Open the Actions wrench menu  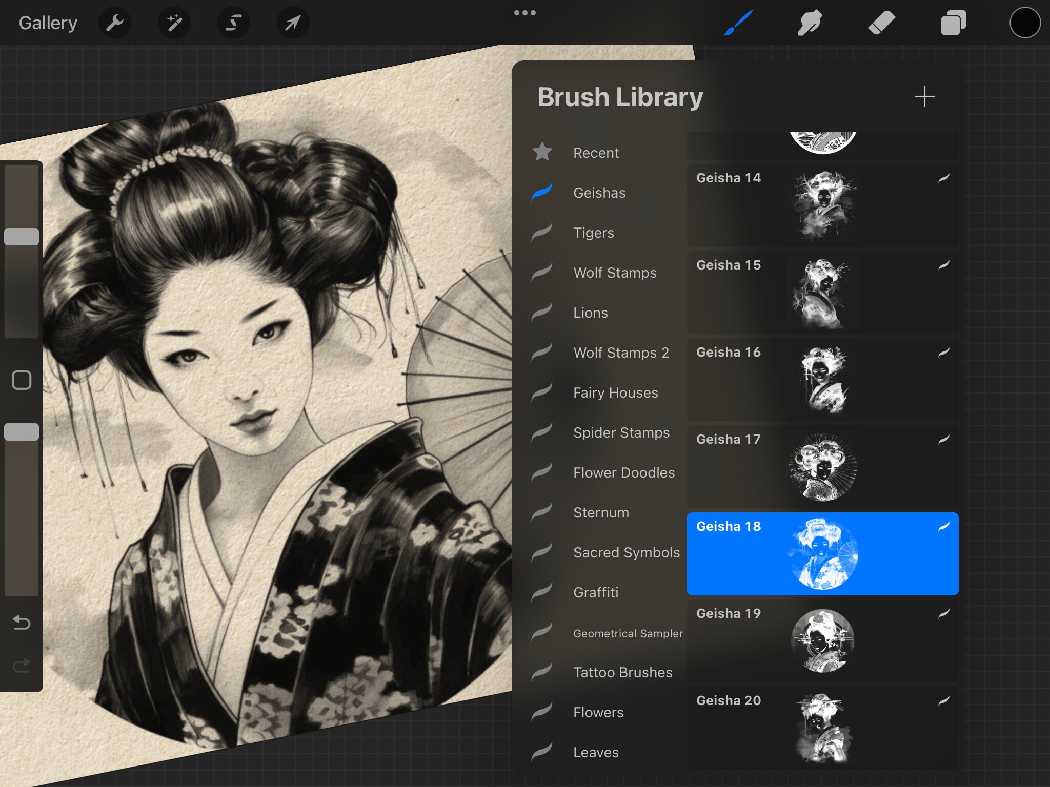pyautogui.click(x=114, y=23)
